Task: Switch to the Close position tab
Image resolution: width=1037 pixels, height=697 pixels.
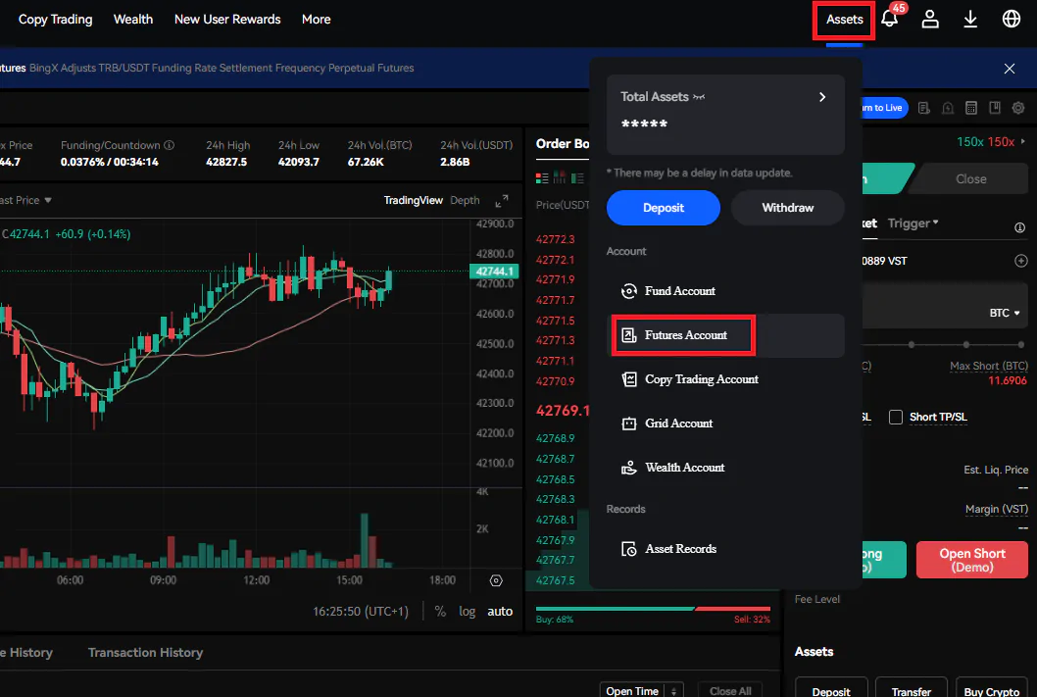Action: click(971, 178)
